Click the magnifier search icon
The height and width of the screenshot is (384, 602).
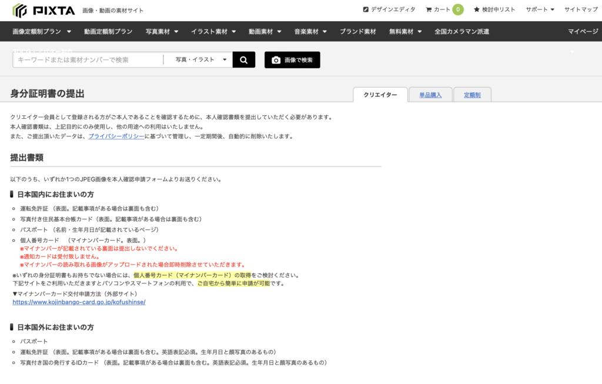tap(243, 59)
